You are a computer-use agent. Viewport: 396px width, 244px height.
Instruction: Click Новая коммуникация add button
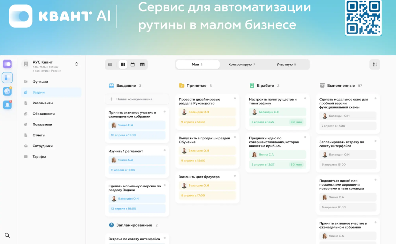tap(137, 99)
